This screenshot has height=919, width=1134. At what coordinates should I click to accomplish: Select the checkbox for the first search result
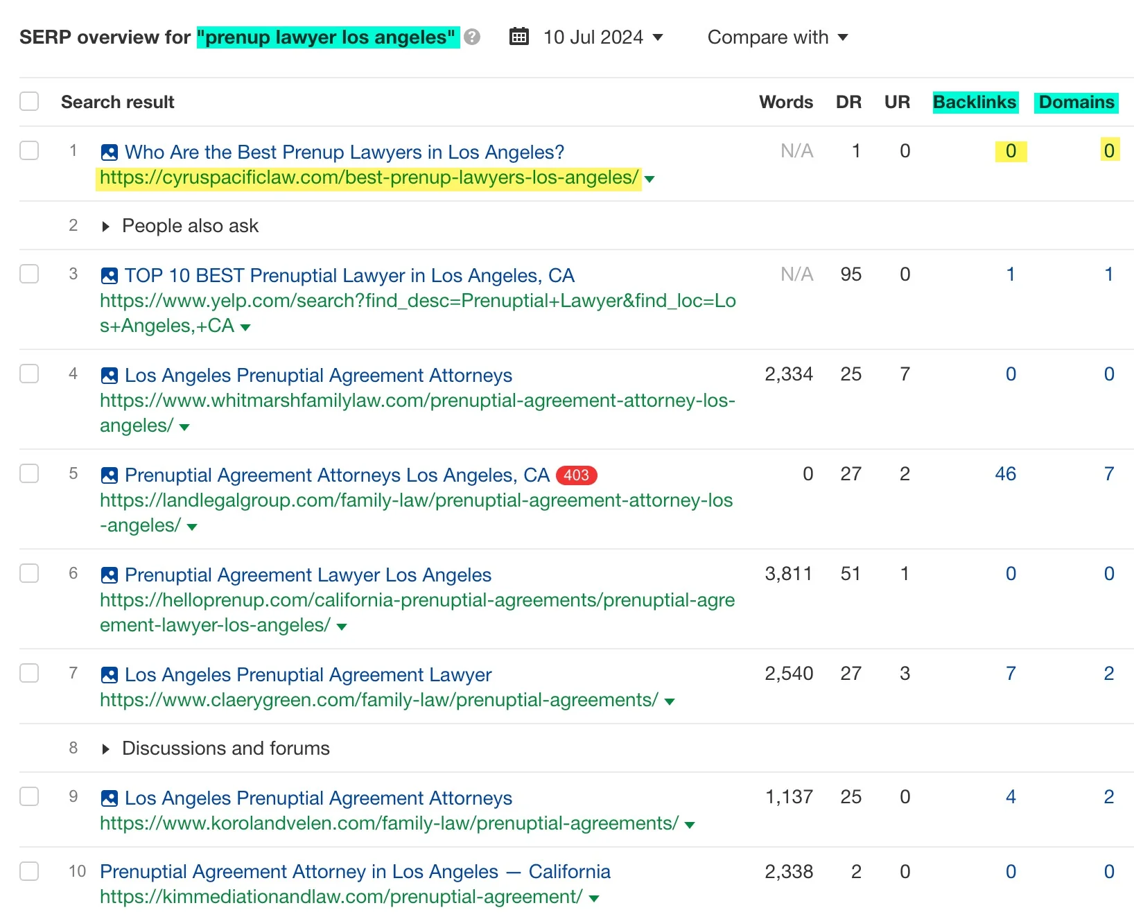click(29, 150)
